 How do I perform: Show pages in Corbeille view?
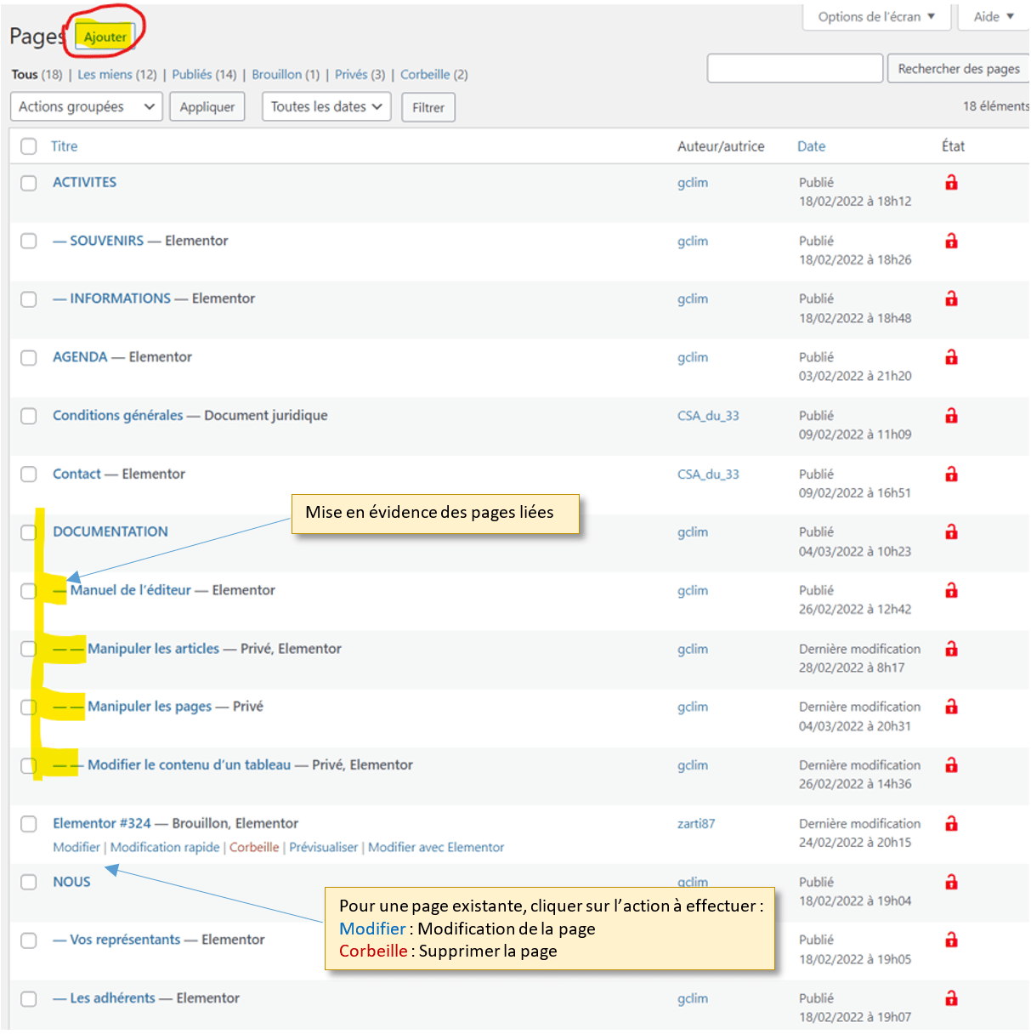[x=425, y=75]
